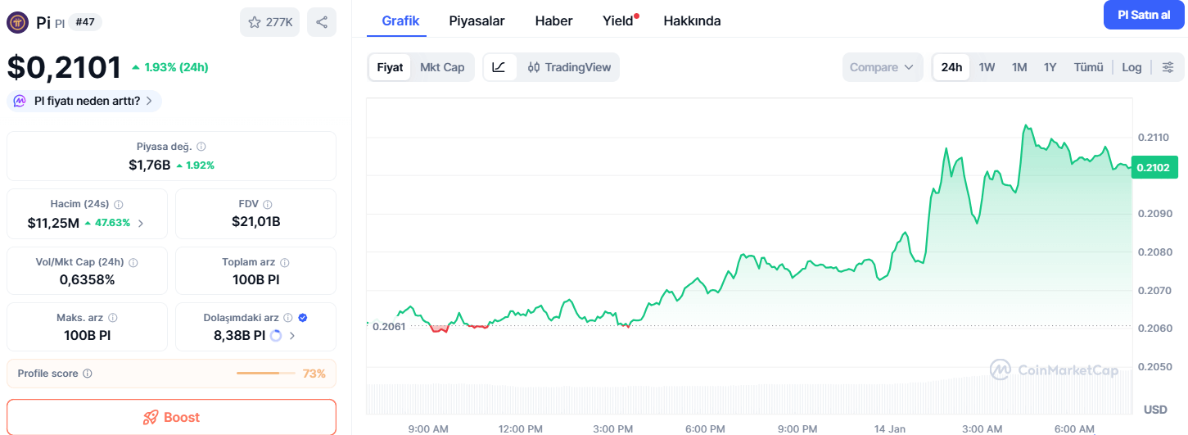Click the 0,6358% Vol/Mkt Cap value
This screenshot has width=1188, height=435.
(x=87, y=279)
